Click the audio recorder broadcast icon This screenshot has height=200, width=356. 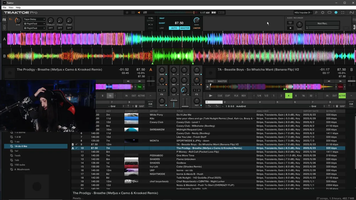(x=290, y=23)
